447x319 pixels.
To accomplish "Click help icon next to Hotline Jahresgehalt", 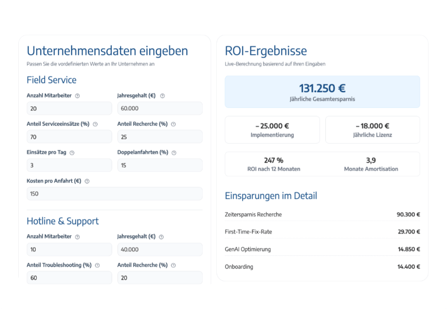I will tap(161, 237).
